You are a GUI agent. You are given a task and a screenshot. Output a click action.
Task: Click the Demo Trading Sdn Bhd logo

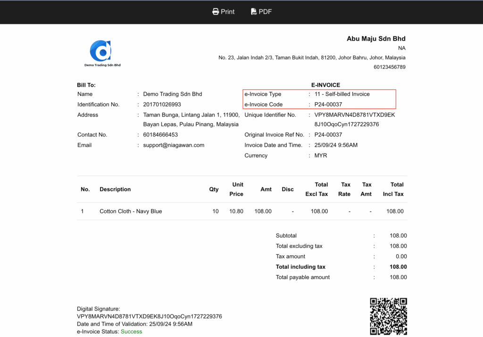pyautogui.click(x=102, y=53)
